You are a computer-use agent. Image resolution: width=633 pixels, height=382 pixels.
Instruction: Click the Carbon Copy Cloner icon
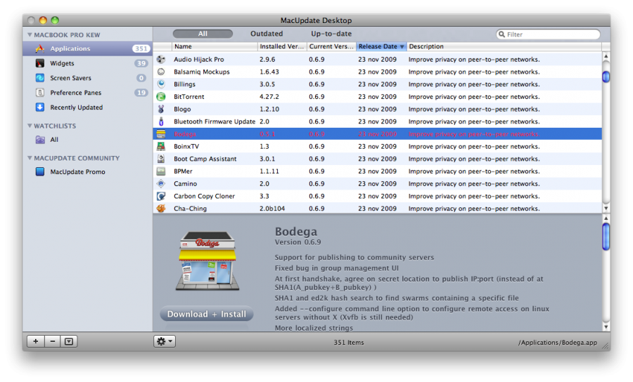coord(161,196)
